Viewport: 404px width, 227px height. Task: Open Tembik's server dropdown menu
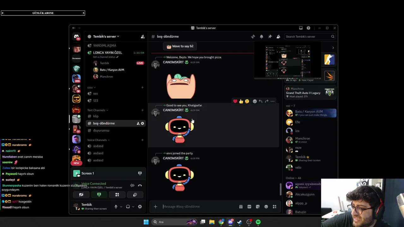(x=106, y=37)
